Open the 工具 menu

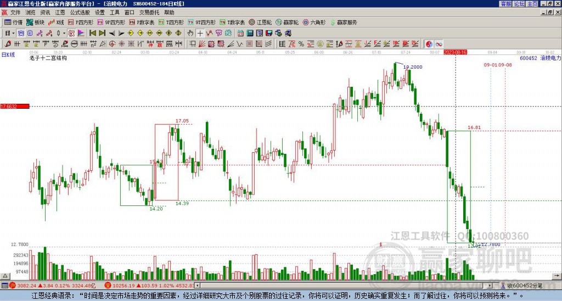pyautogui.click(x=115, y=13)
